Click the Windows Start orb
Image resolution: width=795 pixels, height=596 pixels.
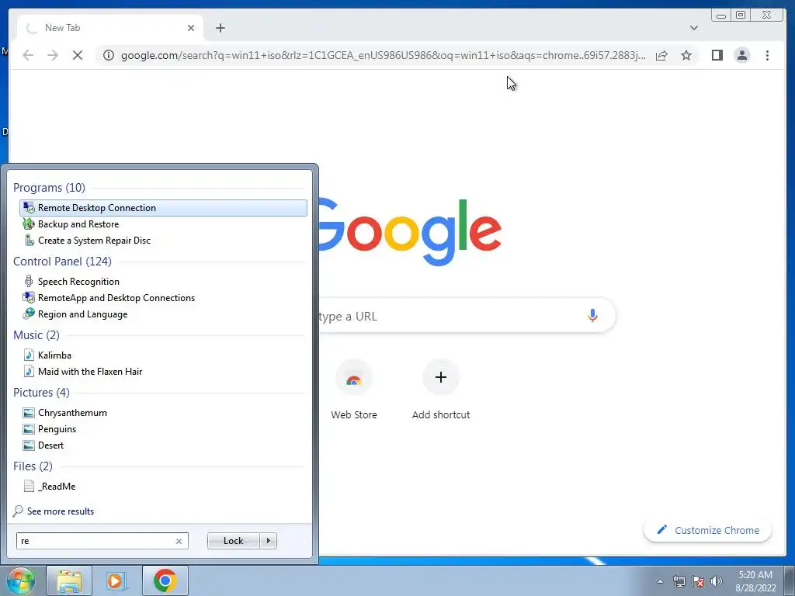(20, 580)
